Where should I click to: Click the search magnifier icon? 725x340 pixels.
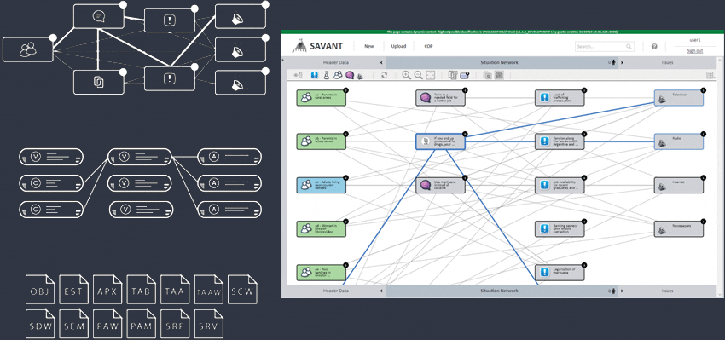(x=629, y=47)
